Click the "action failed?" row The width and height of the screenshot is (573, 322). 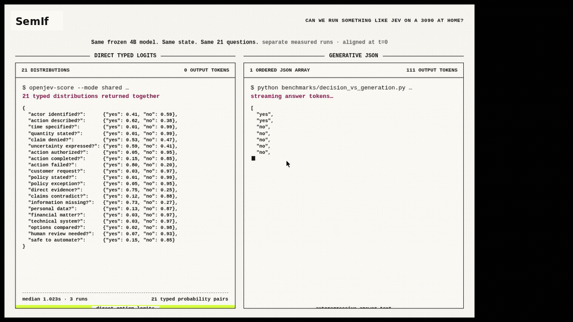tap(103, 165)
